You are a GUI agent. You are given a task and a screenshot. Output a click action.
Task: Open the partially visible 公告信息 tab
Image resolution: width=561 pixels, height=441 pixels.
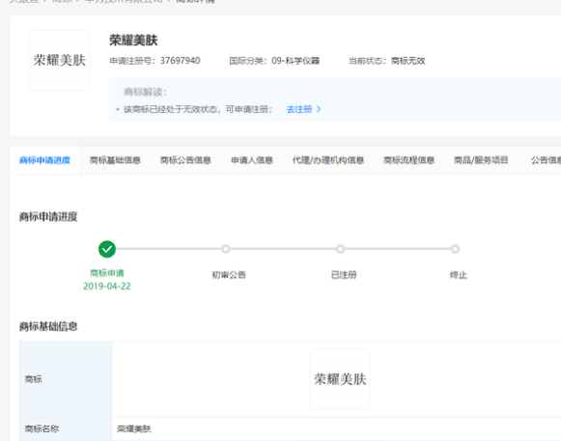click(546, 160)
